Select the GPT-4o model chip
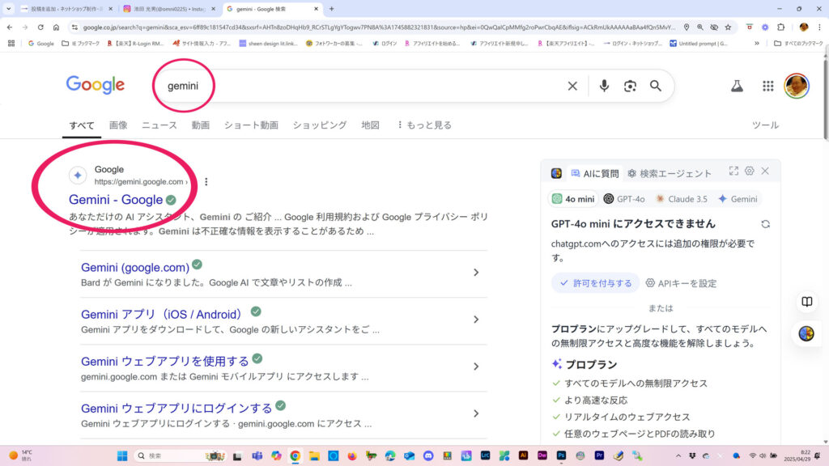 click(624, 199)
